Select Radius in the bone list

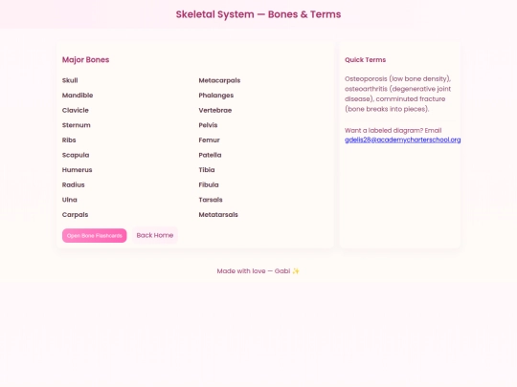(73, 184)
